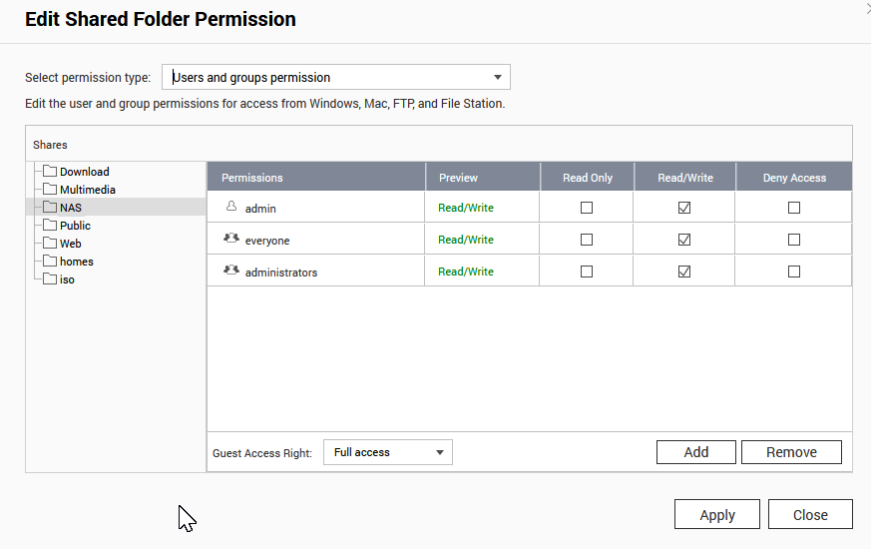
Task: Click the admin user icon
Action: point(231,208)
